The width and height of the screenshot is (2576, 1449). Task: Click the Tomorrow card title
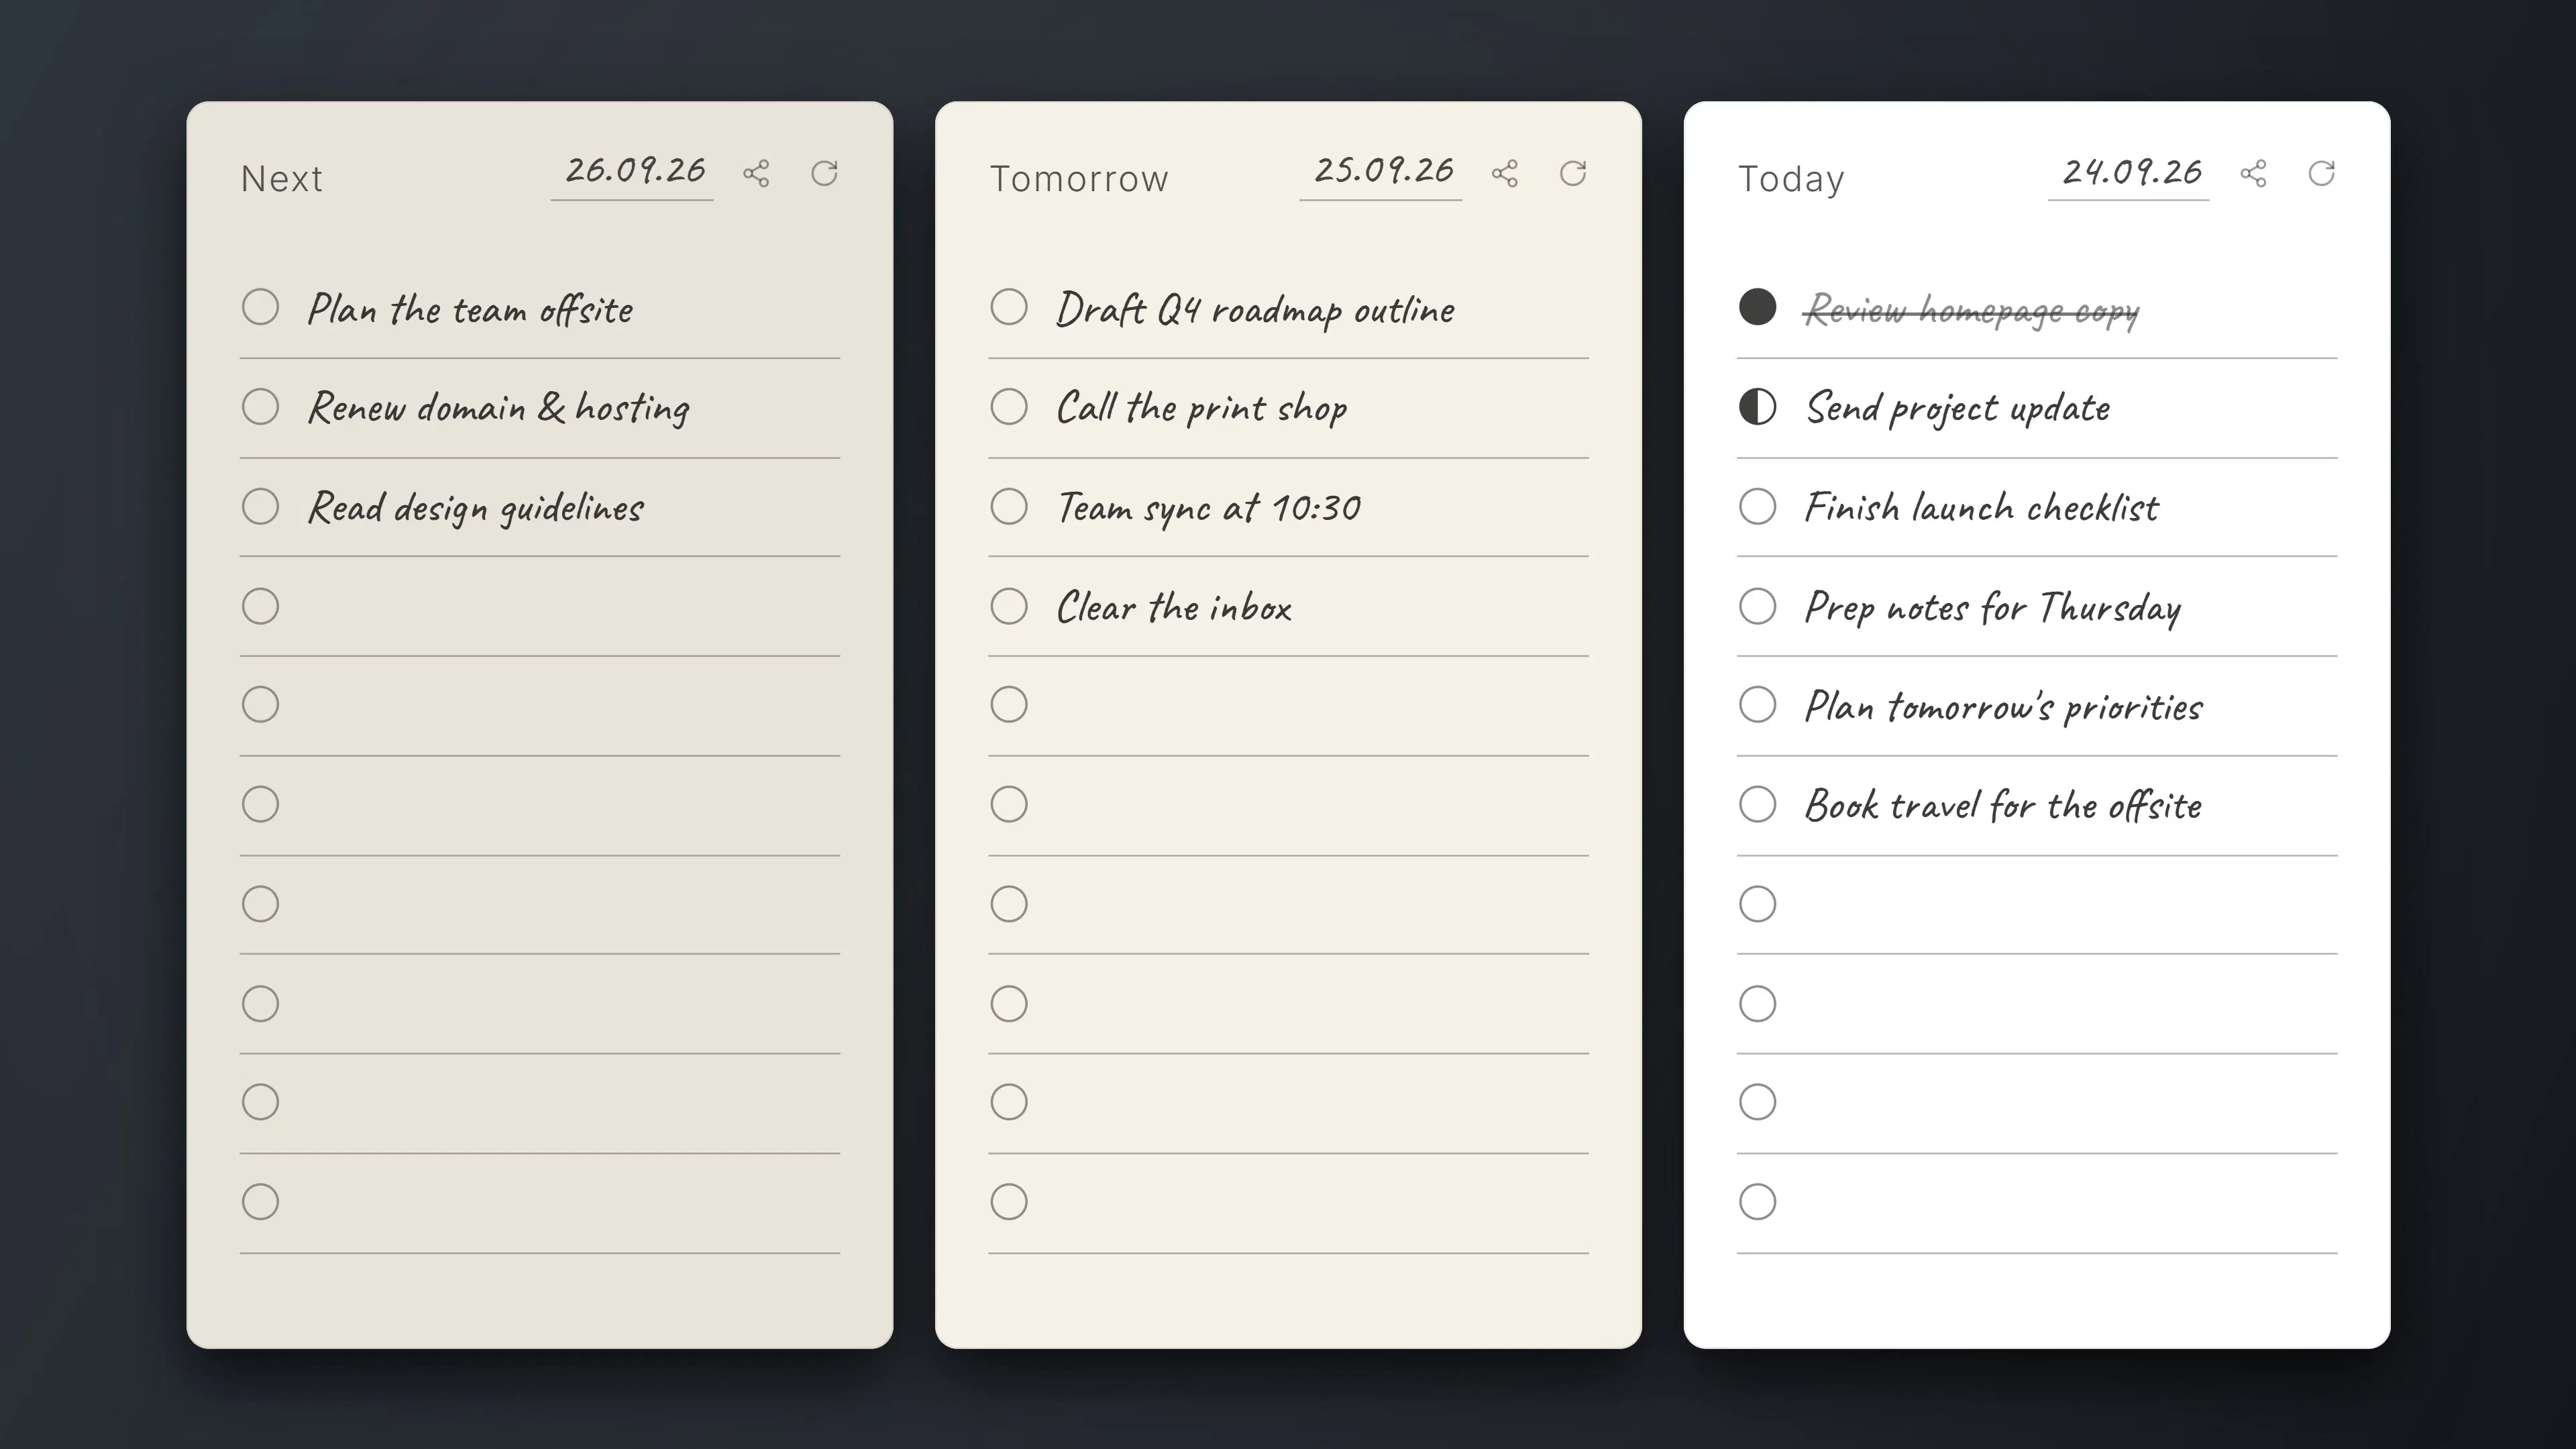point(1079,179)
